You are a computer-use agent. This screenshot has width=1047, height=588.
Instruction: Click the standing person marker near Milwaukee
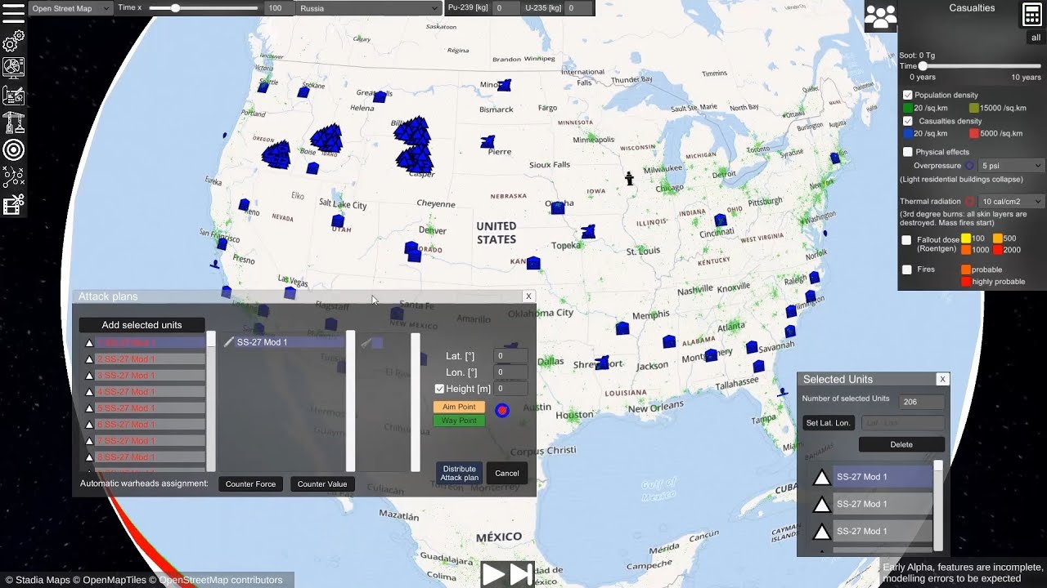pyautogui.click(x=629, y=178)
